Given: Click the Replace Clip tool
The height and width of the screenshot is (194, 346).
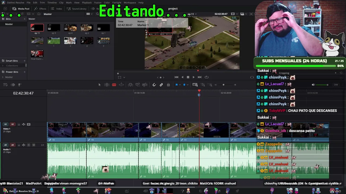Looking at the screenshot, I should 145,85.
